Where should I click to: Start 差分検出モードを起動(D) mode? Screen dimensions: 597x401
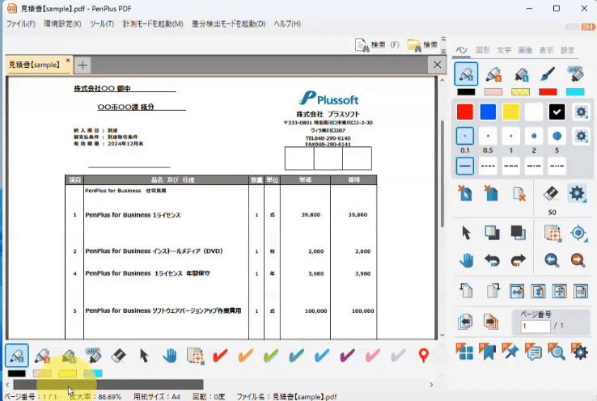click(x=228, y=24)
